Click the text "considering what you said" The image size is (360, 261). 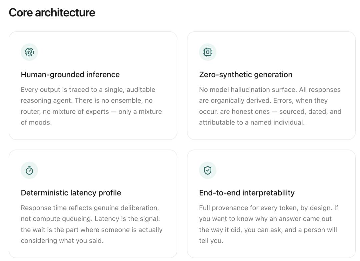(62, 241)
